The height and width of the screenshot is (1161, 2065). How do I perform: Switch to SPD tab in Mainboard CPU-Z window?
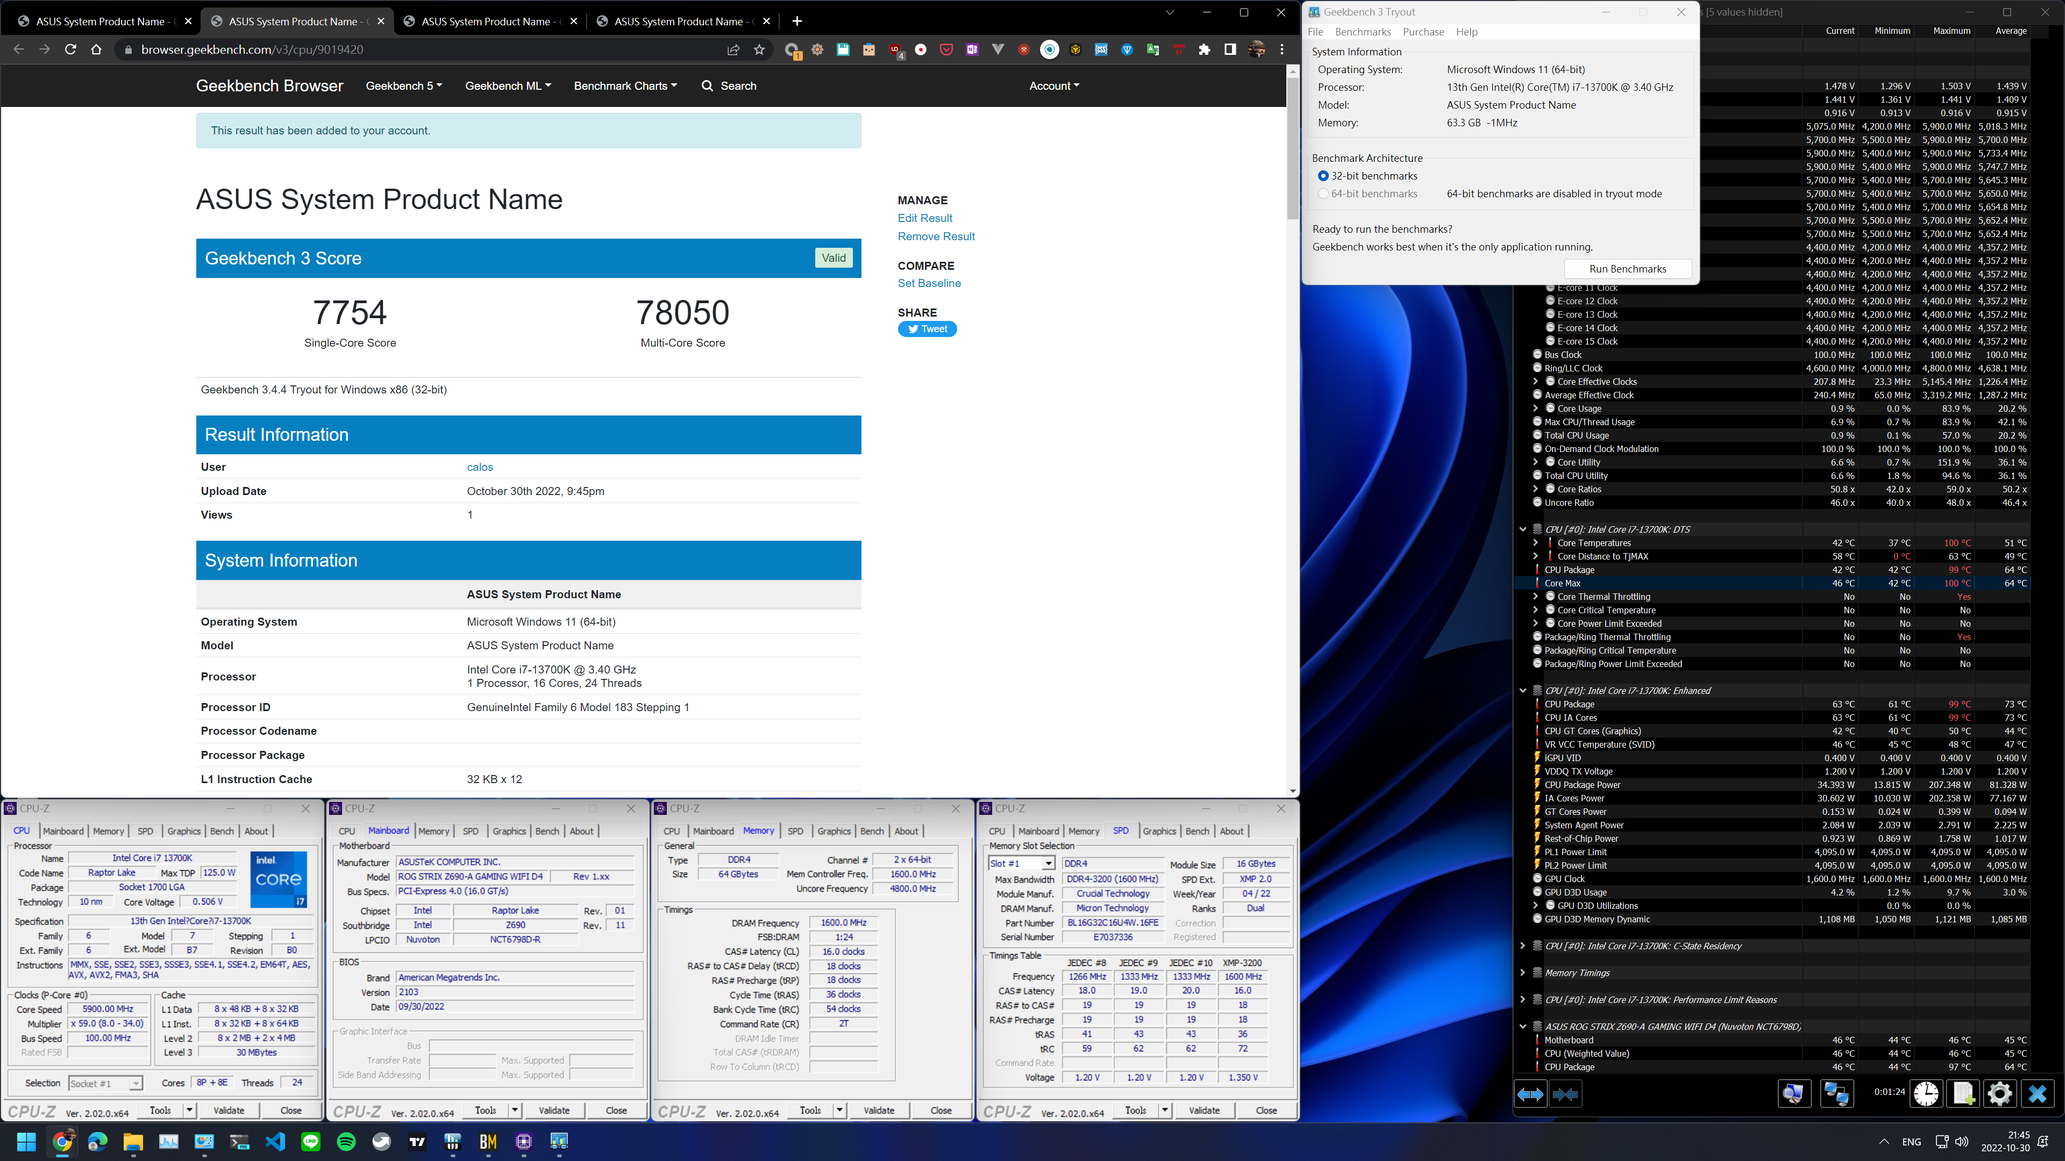click(x=471, y=831)
